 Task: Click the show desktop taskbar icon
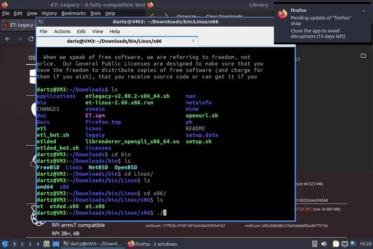pyautogui.click(x=56, y=244)
